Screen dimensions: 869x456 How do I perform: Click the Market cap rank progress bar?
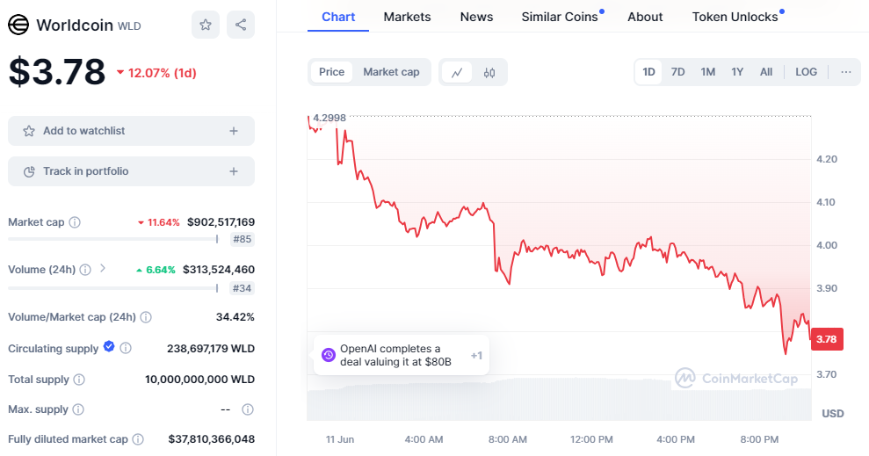click(x=112, y=239)
